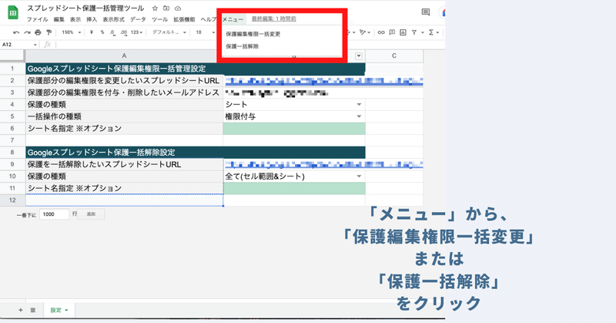Choose 保護編集権限一括変更 menu entry
Viewport: 616px width, 323px height.
(x=253, y=34)
